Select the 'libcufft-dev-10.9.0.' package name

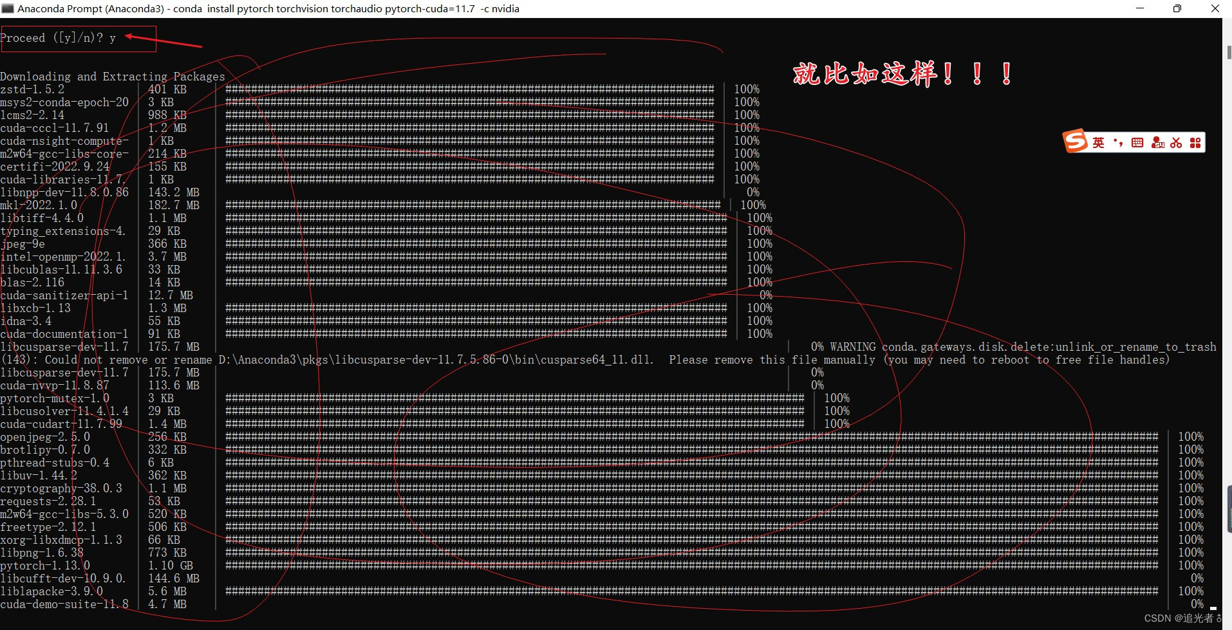pyautogui.click(x=63, y=579)
